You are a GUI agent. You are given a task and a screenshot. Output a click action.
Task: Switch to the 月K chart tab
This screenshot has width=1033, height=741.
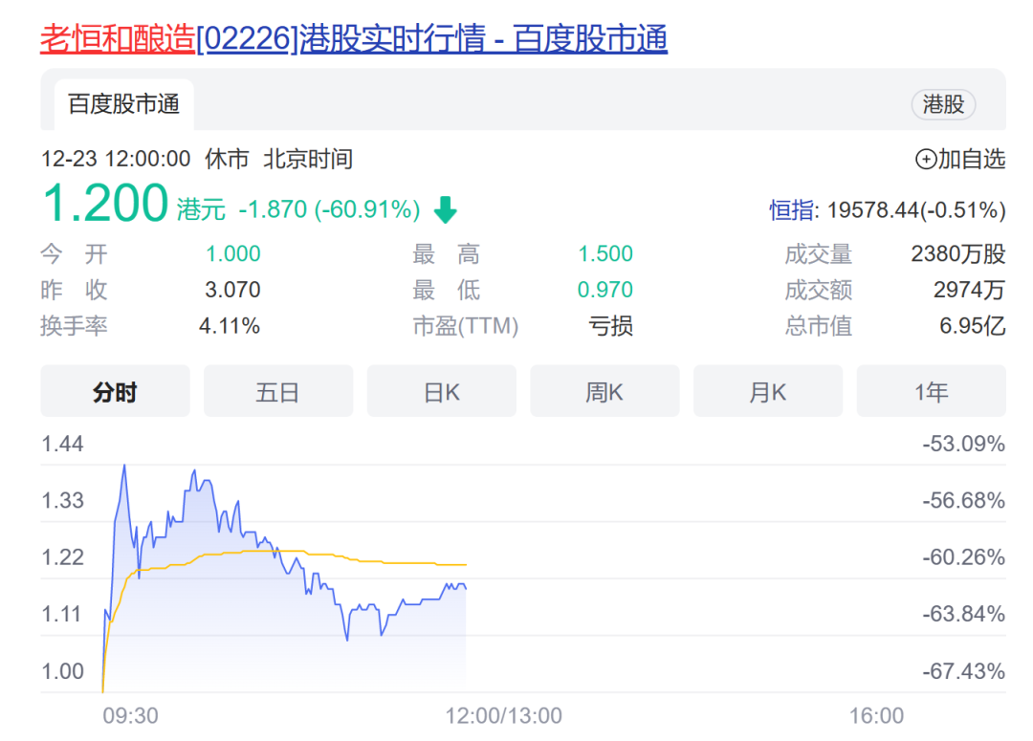pos(767,391)
